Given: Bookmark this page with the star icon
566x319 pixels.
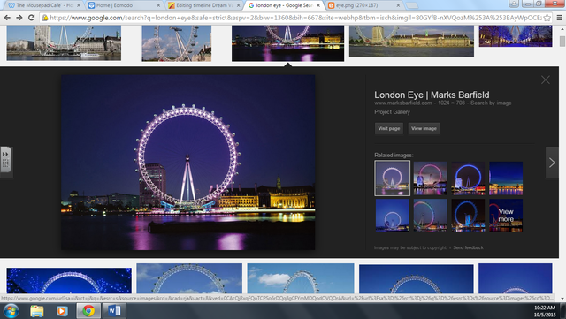Looking at the screenshot, I should (547, 18).
